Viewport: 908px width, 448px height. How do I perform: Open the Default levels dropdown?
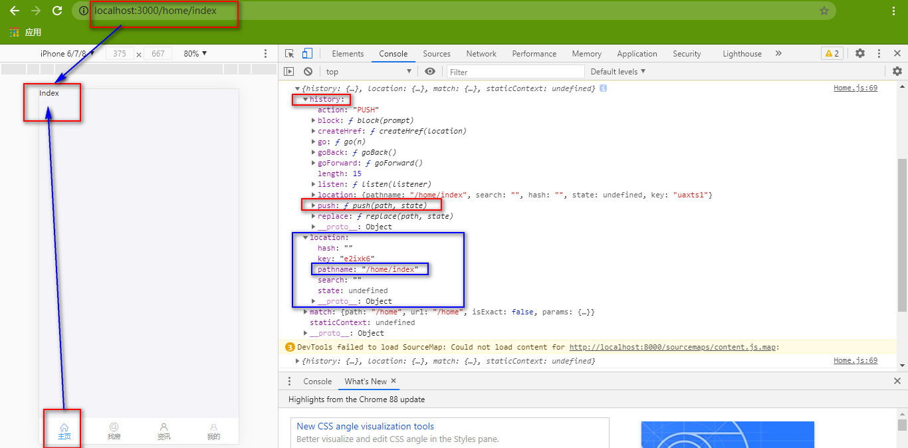point(618,71)
